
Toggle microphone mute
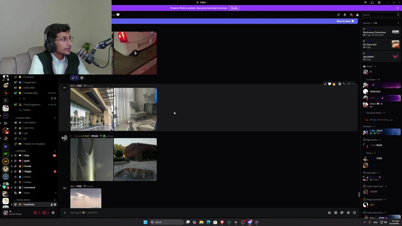[35, 213]
